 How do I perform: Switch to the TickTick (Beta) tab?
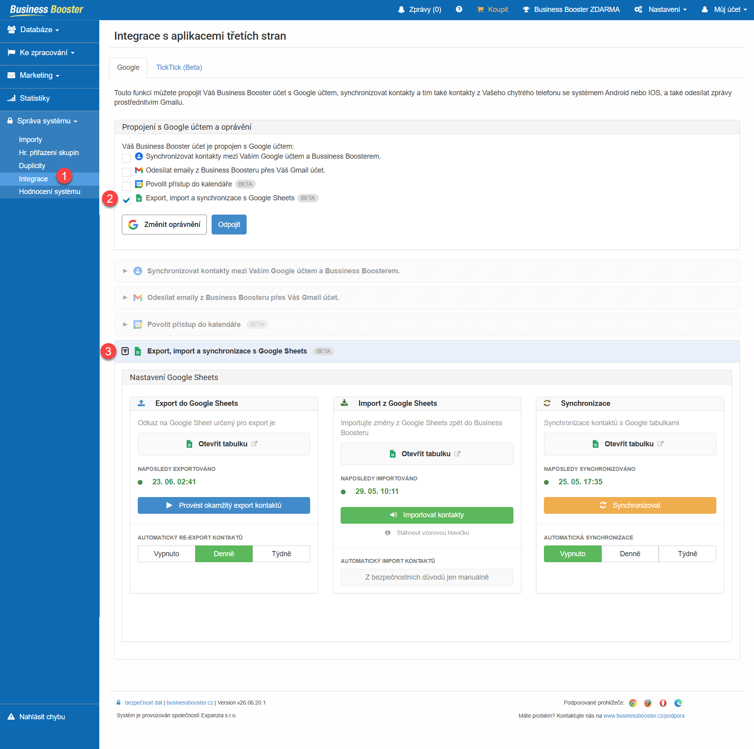coord(179,67)
